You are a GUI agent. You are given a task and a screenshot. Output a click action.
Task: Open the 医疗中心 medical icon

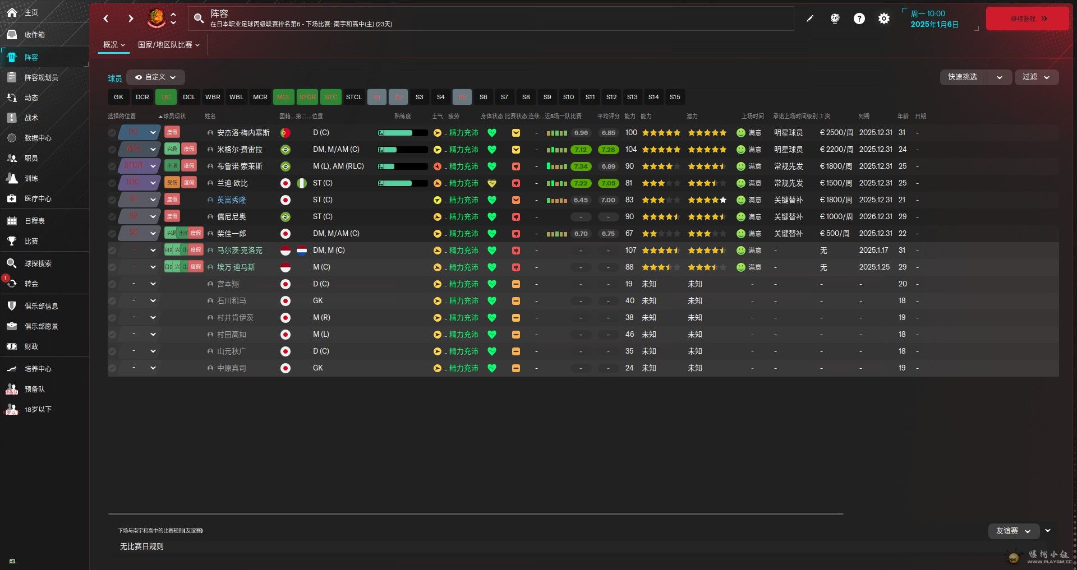(x=12, y=198)
